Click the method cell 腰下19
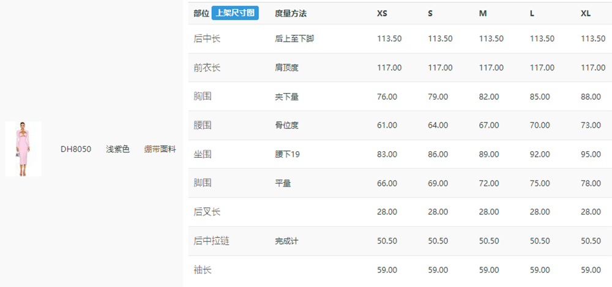 pyautogui.click(x=287, y=154)
